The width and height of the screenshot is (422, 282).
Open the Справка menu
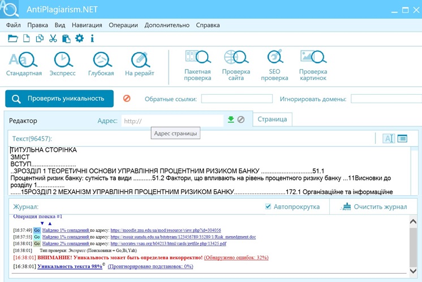(208, 25)
